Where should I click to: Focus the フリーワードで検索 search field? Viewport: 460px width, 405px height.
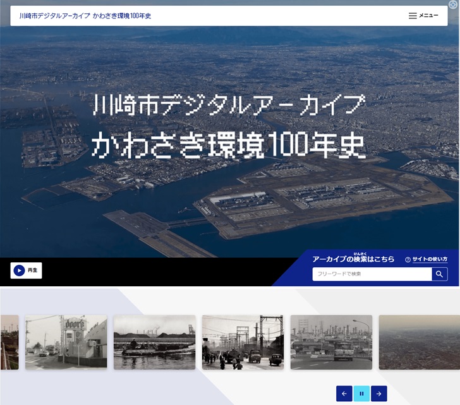(x=372, y=274)
